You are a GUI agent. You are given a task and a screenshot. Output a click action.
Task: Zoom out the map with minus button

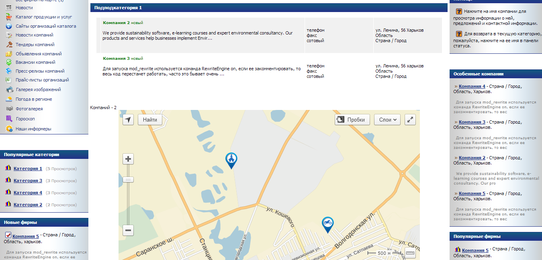coord(128,230)
